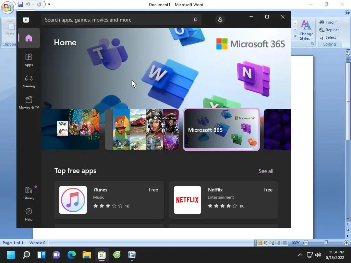Click the Netflix logo icon
Screen dimensions: 351x263
coord(187,200)
